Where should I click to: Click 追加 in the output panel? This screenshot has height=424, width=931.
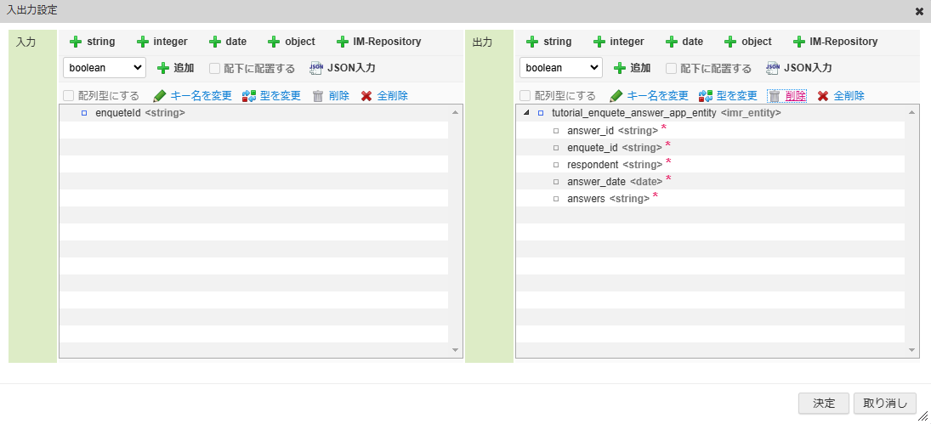click(x=633, y=68)
